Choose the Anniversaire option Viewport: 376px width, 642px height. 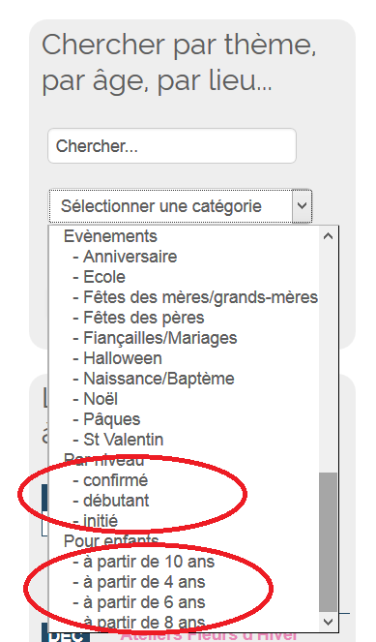(184, 257)
